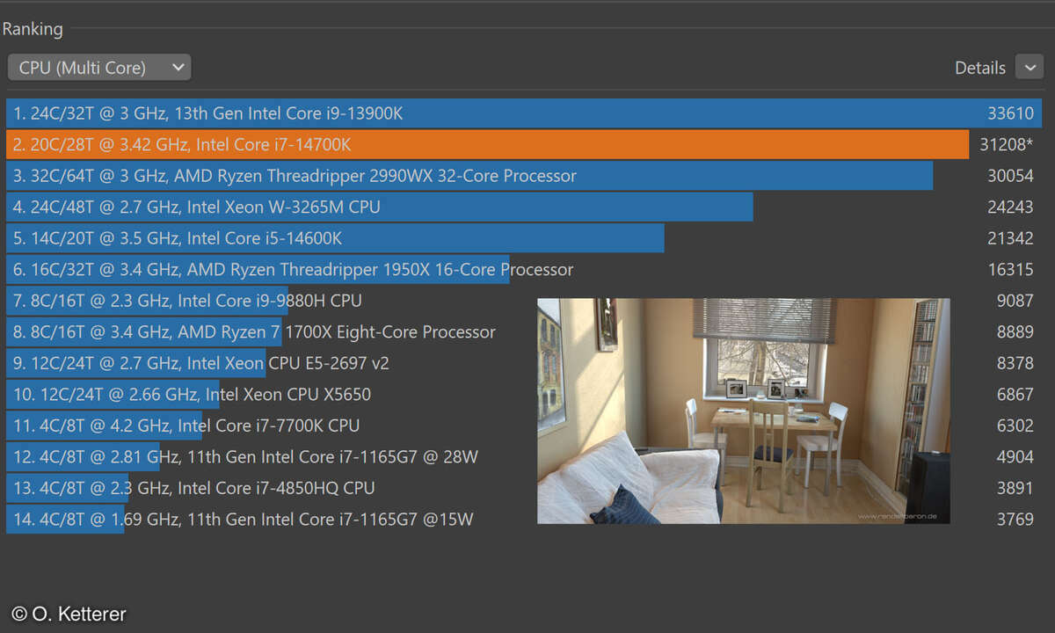
Task: Click the score value 16315
Action: pyautogui.click(x=1010, y=270)
